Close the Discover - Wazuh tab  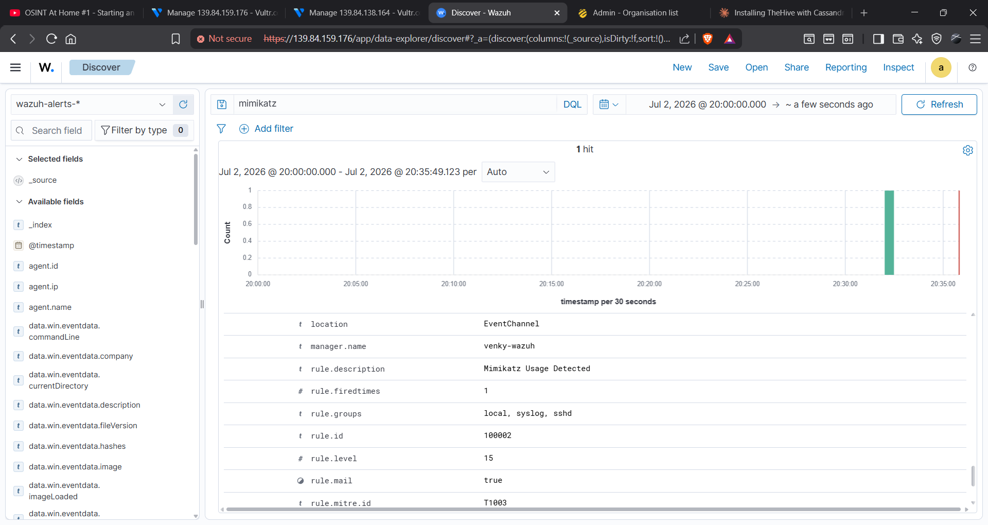557,13
